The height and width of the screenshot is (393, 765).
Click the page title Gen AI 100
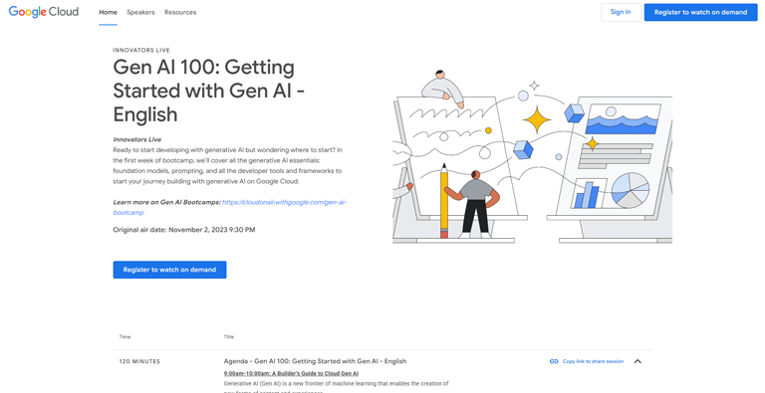click(209, 91)
